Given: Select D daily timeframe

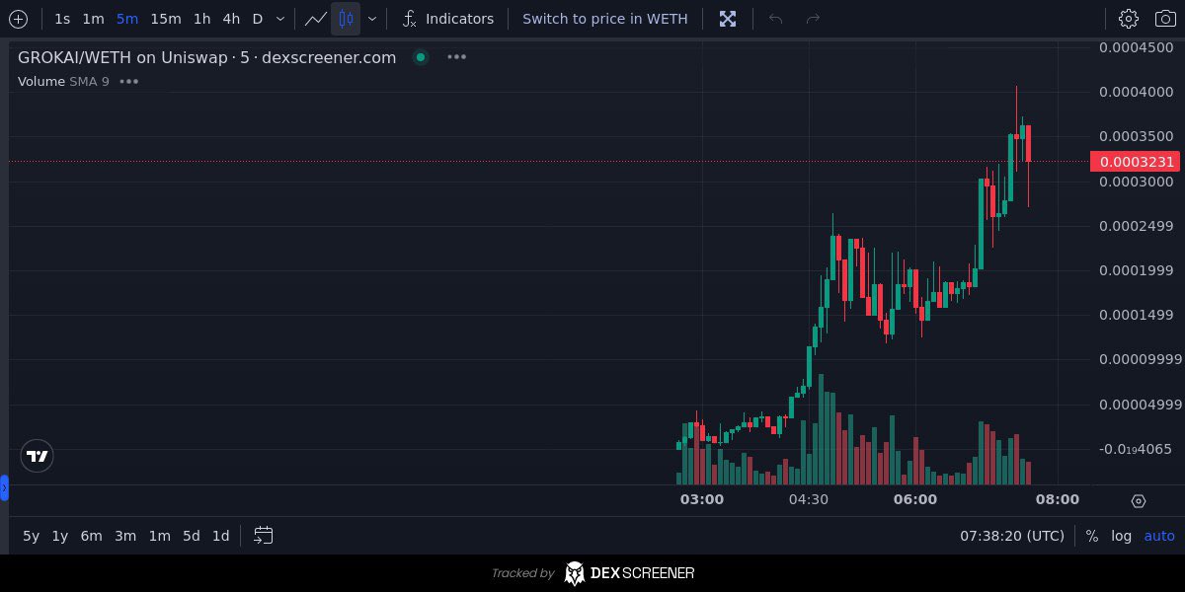Looking at the screenshot, I should [x=258, y=19].
